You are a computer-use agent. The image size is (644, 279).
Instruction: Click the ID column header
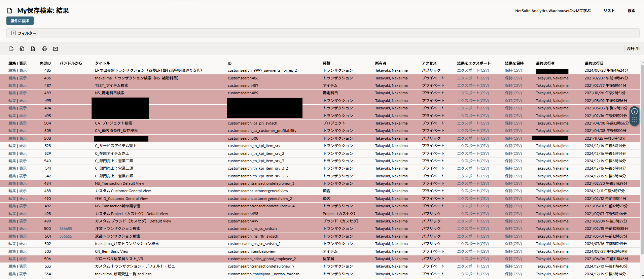229,63
